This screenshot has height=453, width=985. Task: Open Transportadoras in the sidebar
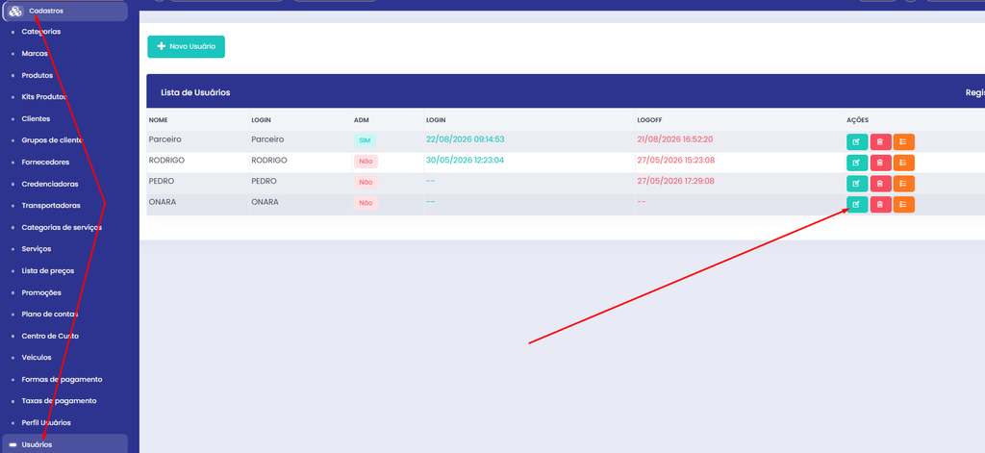tap(51, 206)
